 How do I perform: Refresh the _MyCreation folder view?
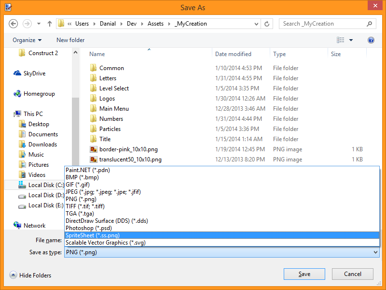pyautogui.click(x=267, y=24)
